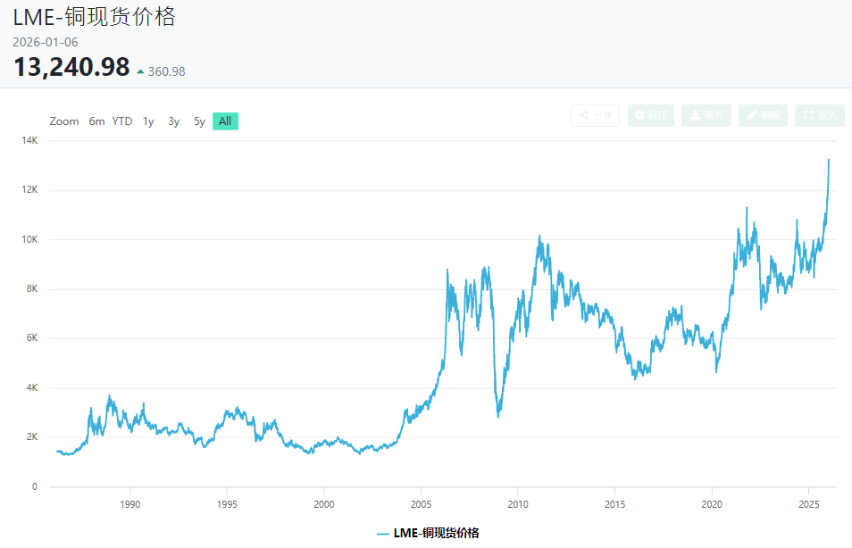Image resolution: width=852 pixels, height=548 pixels.
Task: Open the 自订 customize settings
Action: click(x=650, y=115)
